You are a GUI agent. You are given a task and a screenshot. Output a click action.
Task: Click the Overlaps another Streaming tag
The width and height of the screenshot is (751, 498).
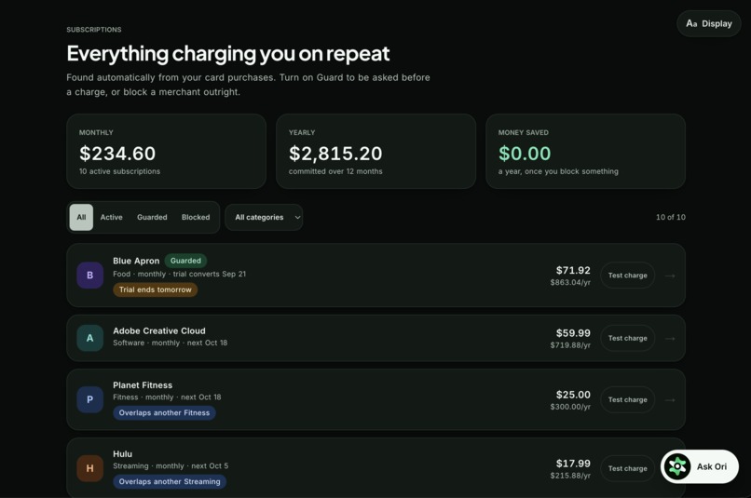pos(170,482)
